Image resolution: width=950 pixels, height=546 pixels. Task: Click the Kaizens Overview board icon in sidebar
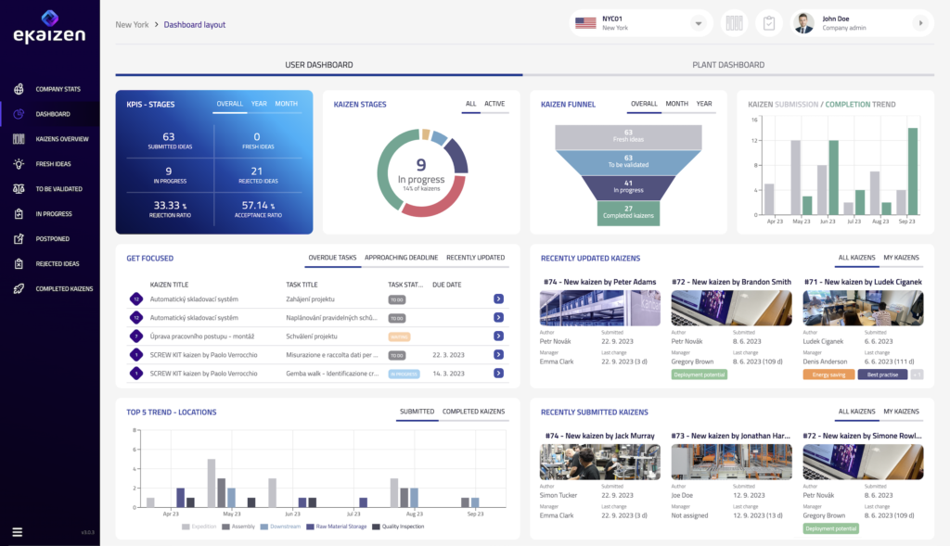pos(19,139)
